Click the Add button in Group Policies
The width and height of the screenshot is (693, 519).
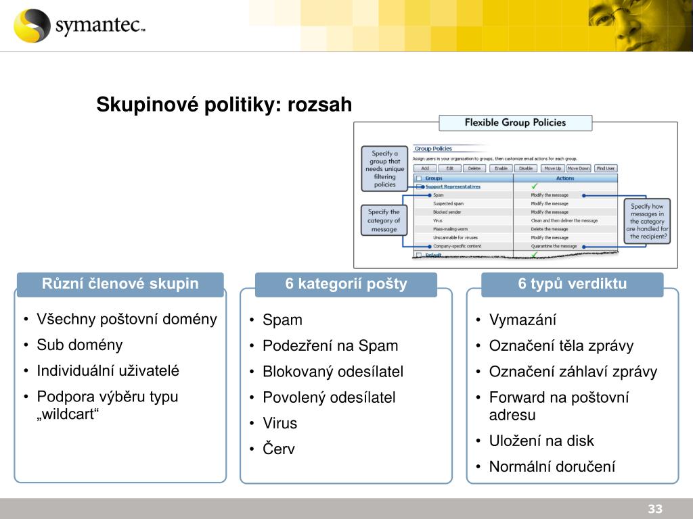(425, 168)
